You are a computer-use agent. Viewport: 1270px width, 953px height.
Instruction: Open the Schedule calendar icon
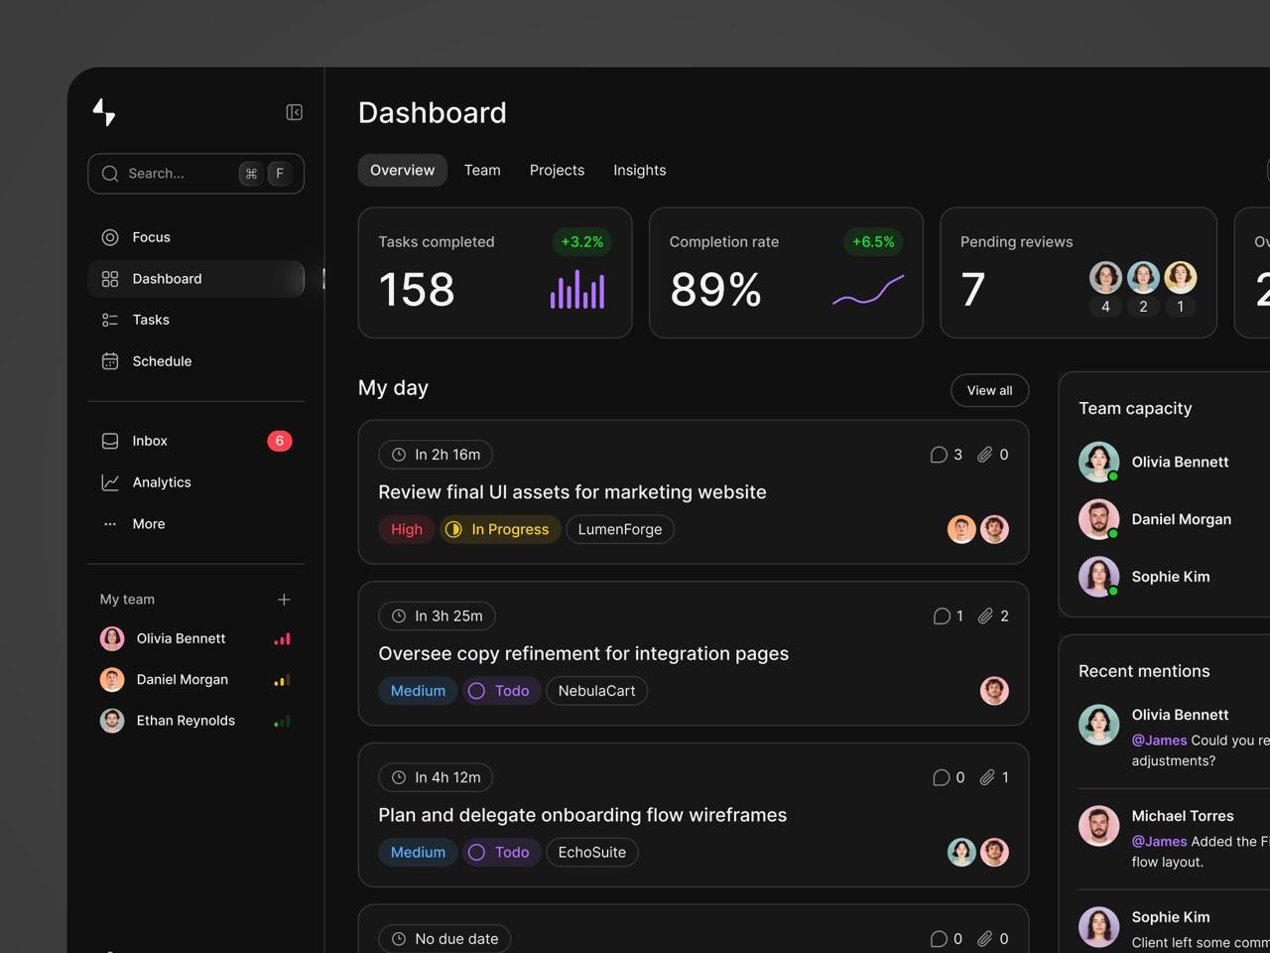[110, 361]
